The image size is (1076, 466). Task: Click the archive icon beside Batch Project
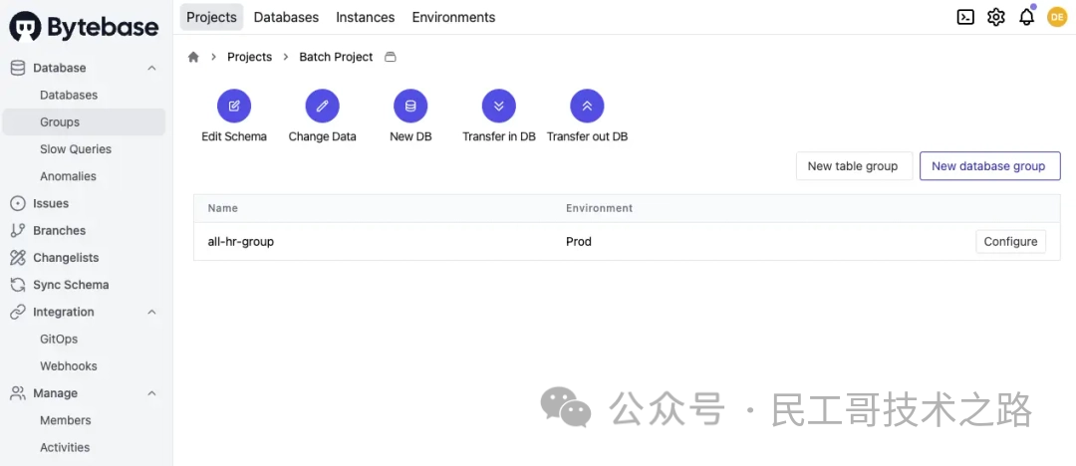(390, 57)
